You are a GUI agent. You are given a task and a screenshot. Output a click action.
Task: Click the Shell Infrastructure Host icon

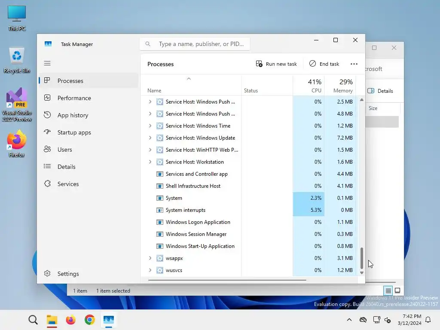point(160,186)
